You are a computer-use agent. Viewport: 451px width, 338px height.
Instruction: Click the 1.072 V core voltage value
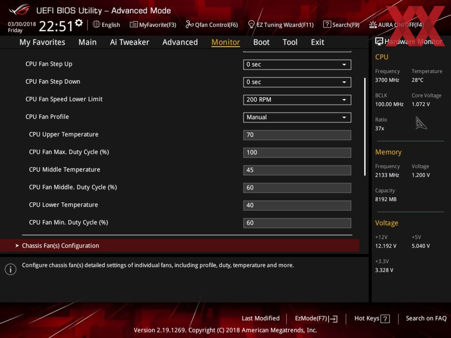click(x=420, y=104)
